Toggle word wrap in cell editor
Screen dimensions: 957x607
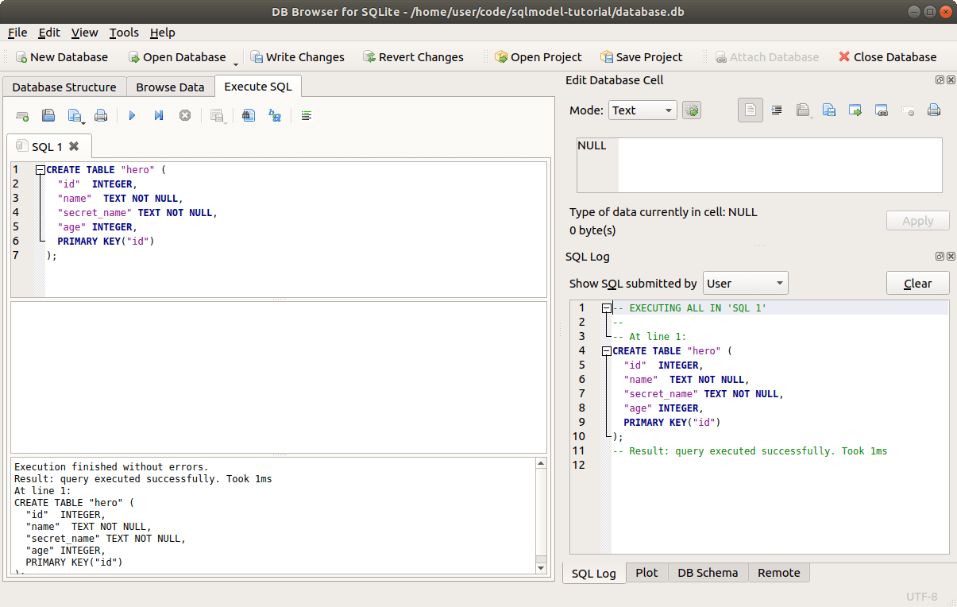pos(777,110)
